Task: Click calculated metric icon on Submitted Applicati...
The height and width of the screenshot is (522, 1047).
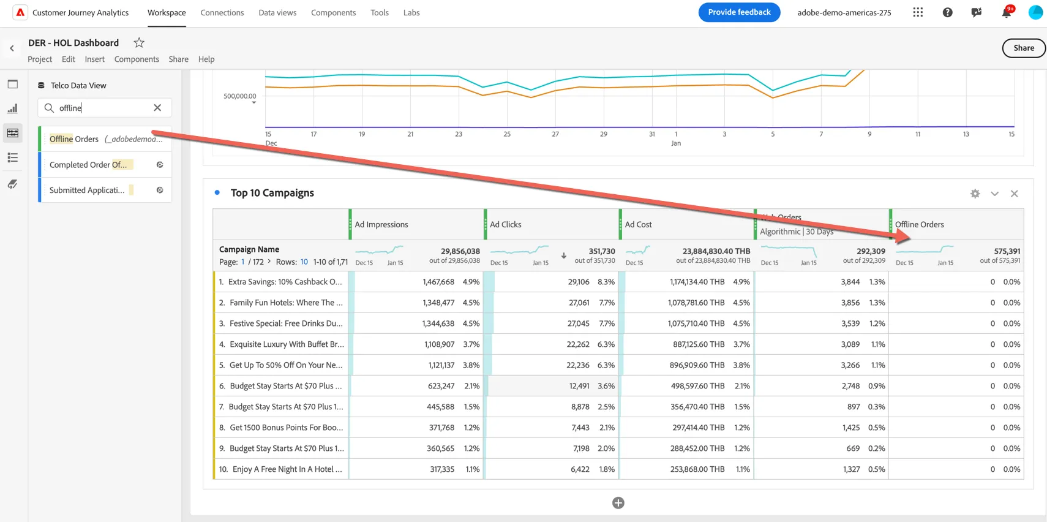Action: (x=160, y=190)
